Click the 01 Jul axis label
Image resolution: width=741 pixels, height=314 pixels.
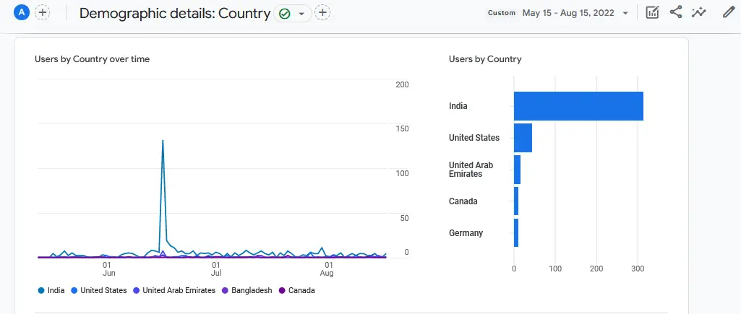[x=216, y=269]
